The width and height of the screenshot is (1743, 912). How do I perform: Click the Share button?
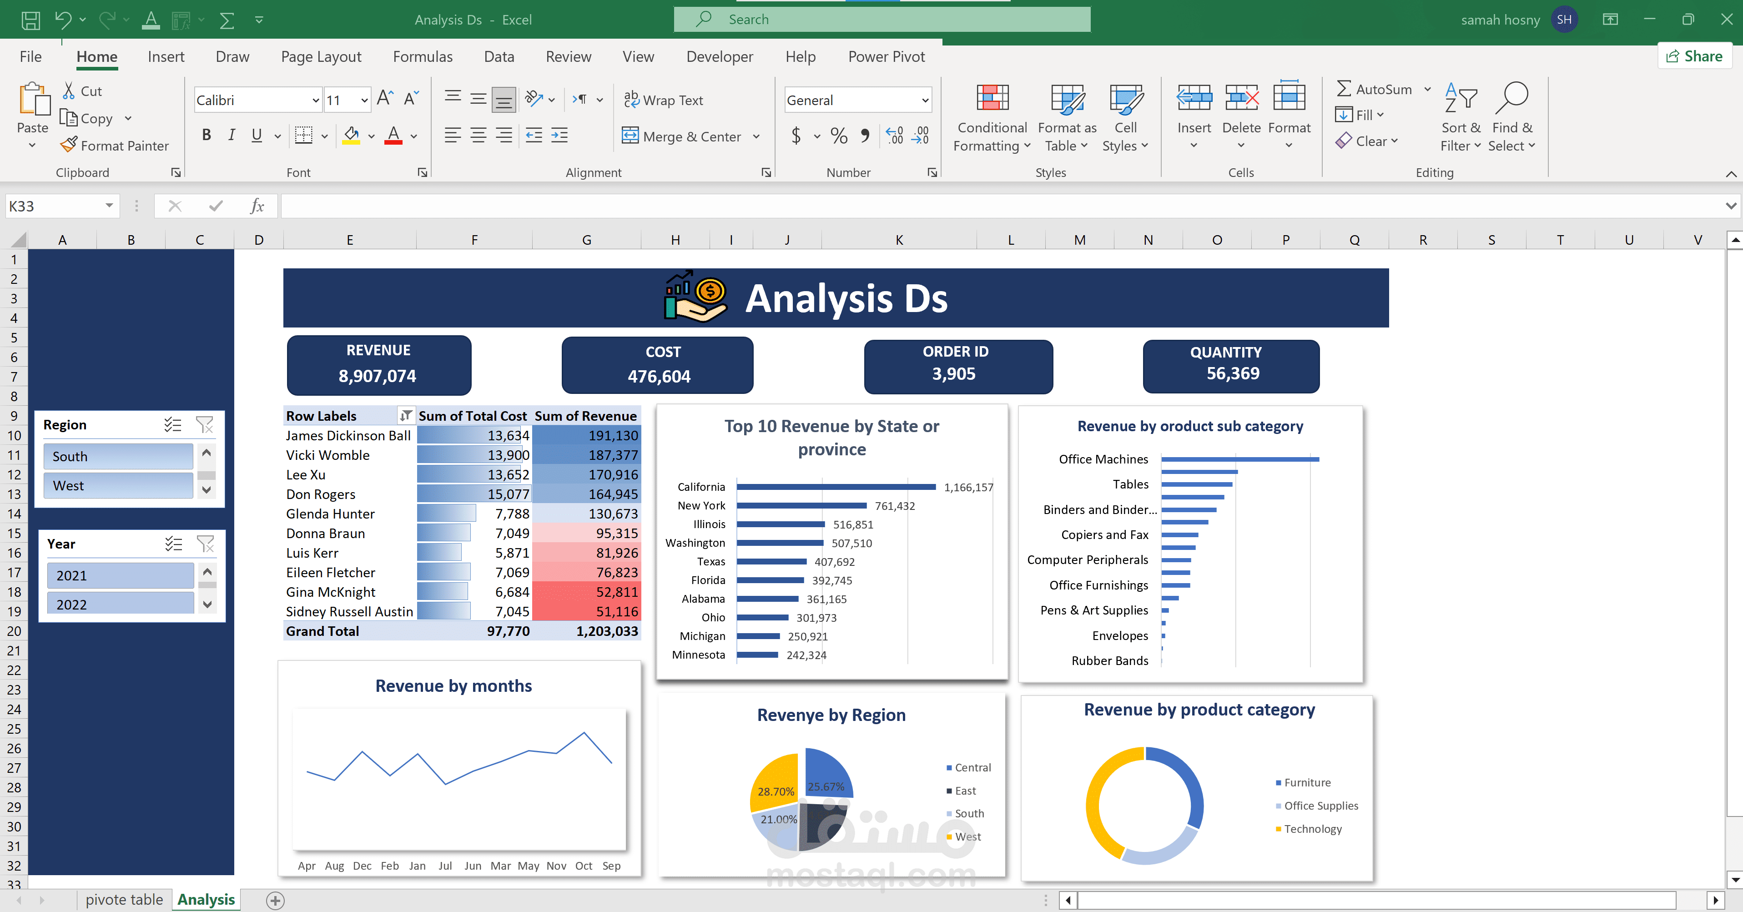[1694, 56]
